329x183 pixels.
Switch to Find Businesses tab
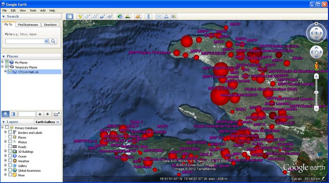[x=28, y=25]
